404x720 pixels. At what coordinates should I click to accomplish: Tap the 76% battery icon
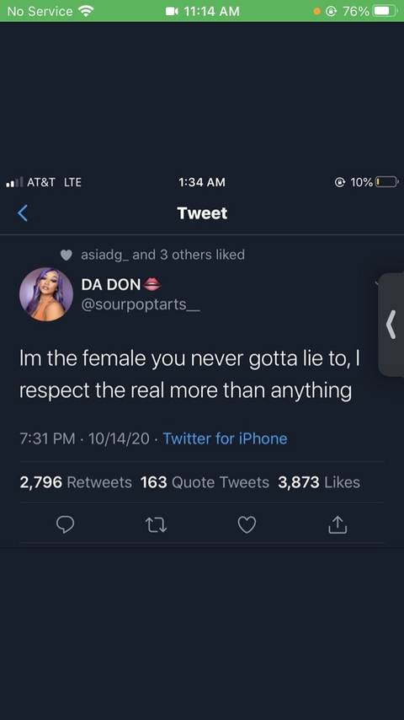click(384, 11)
